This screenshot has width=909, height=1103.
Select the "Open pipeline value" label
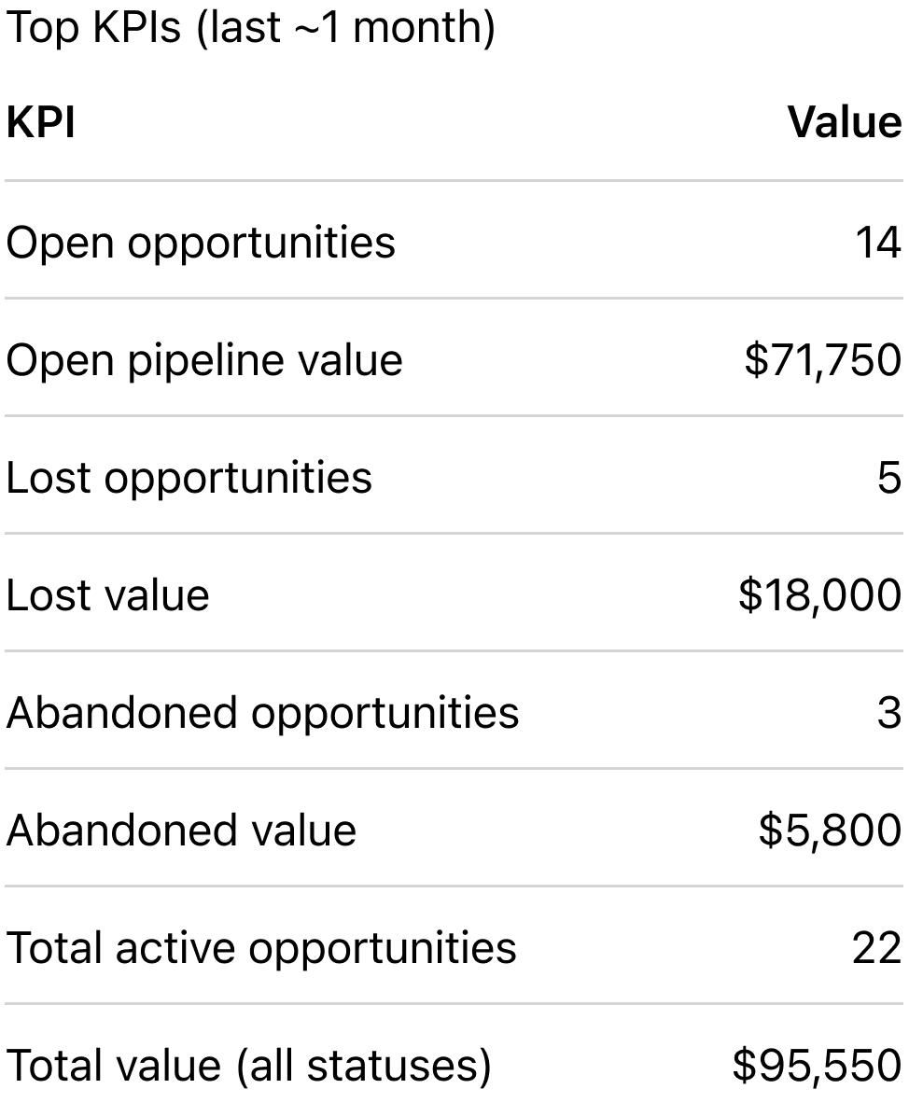tap(204, 360)
